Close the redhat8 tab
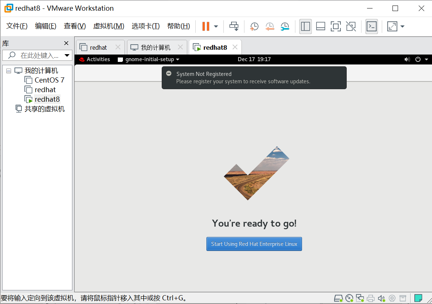Viewport: 432px width, 304px height. tap(235, 47)
